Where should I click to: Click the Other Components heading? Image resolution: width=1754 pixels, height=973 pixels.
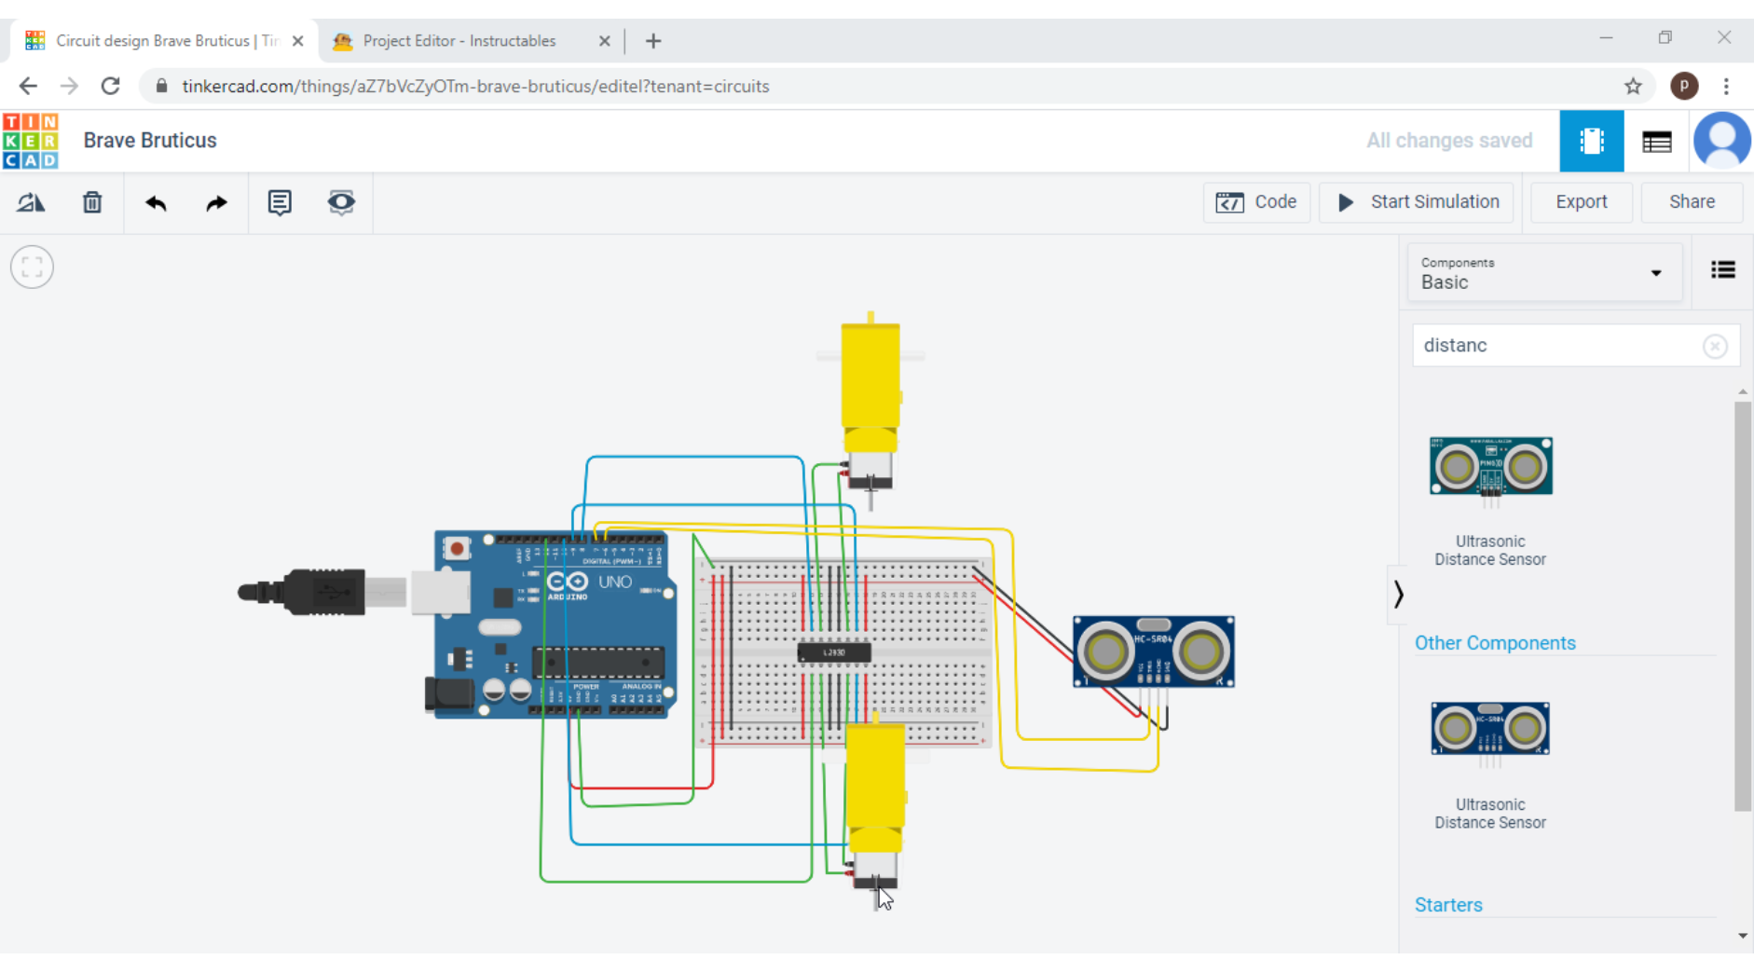pos(1495,643)
